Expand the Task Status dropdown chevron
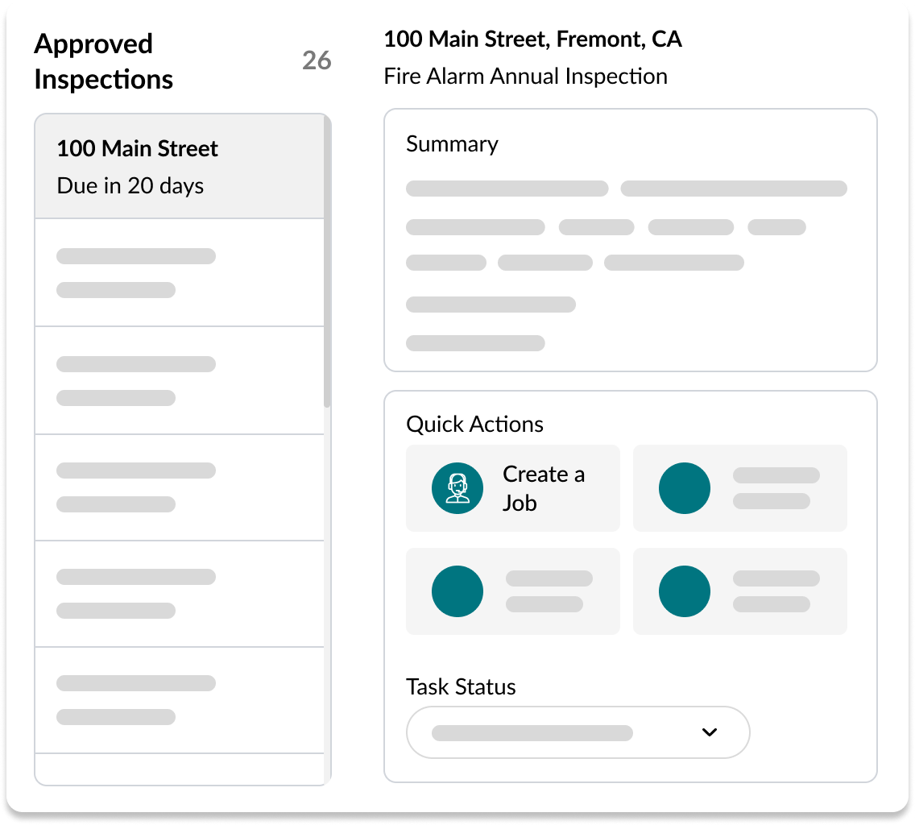This screenshot has width=915, height=825. pos(709,732)
